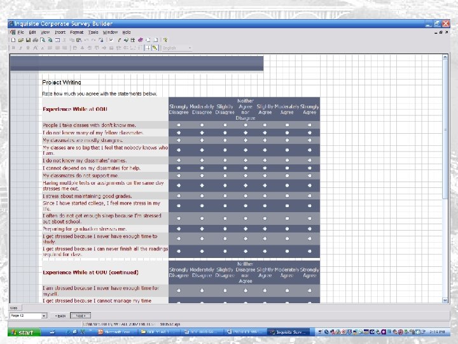Click the 'Experience While at ODU' header text
This screenshot has height=344, width=458.
[x=75, y=109]
